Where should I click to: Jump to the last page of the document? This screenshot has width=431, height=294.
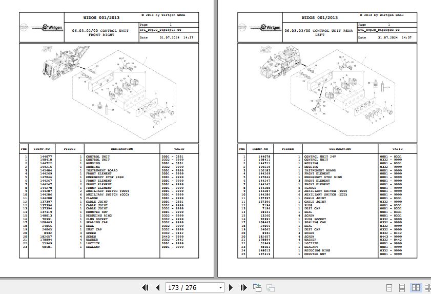pyautogui.click(x=243, y=288)
